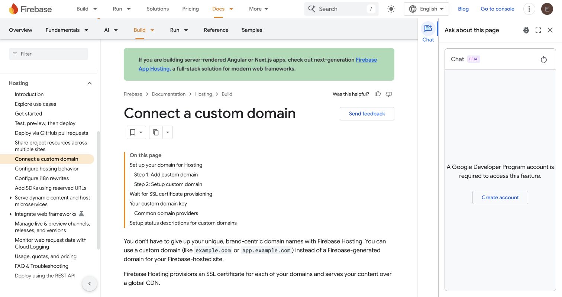Click the left sidebar scrollbar
The image size is (562, 297).
98,190
